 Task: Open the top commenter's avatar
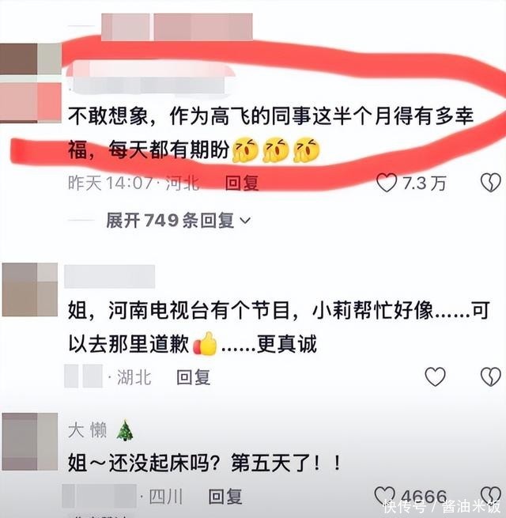click(x=31, y=82)
